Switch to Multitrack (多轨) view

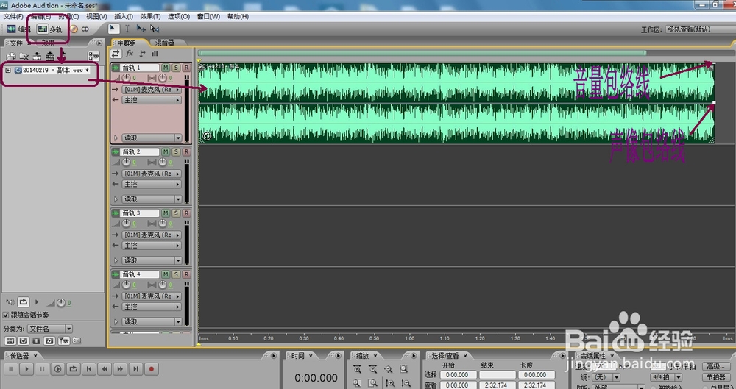[50, 29]
